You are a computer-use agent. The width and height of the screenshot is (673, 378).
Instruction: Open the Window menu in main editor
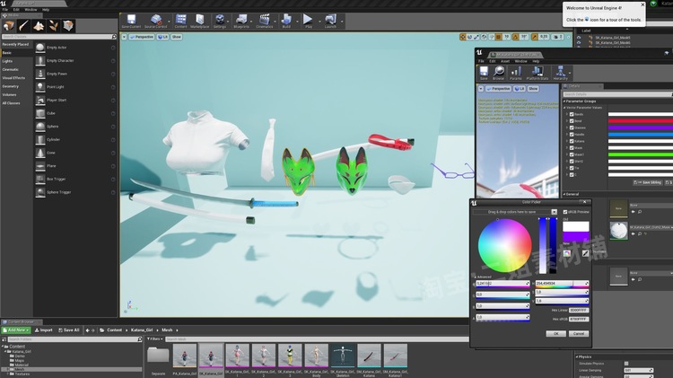(31, 10)
